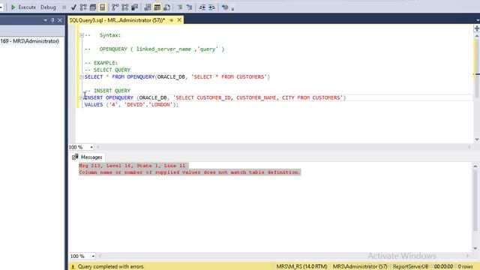Click the '00:00:00' elapsed time status entry
The width and height of the screenshot is (480, 270).
point(443,267)
